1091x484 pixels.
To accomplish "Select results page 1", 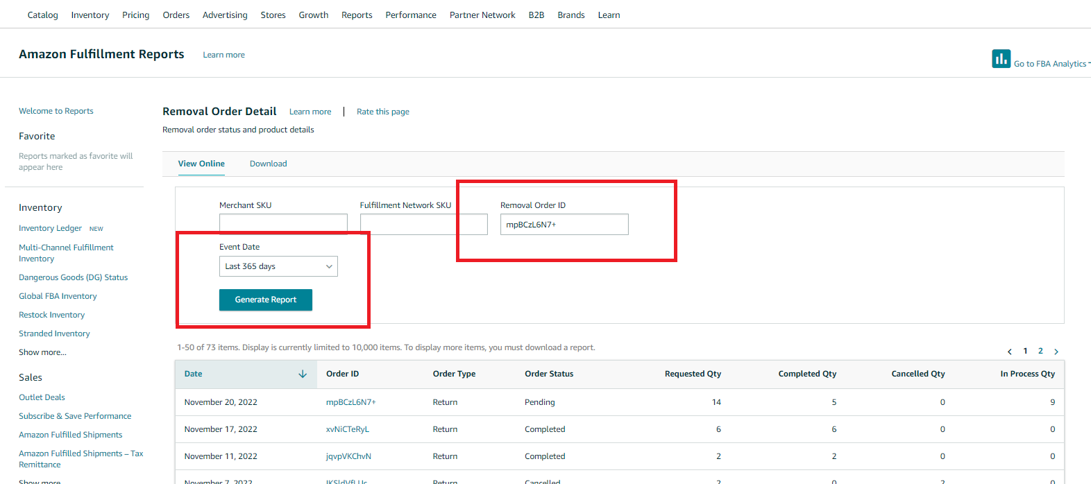I will click(x=1025, y=351).
